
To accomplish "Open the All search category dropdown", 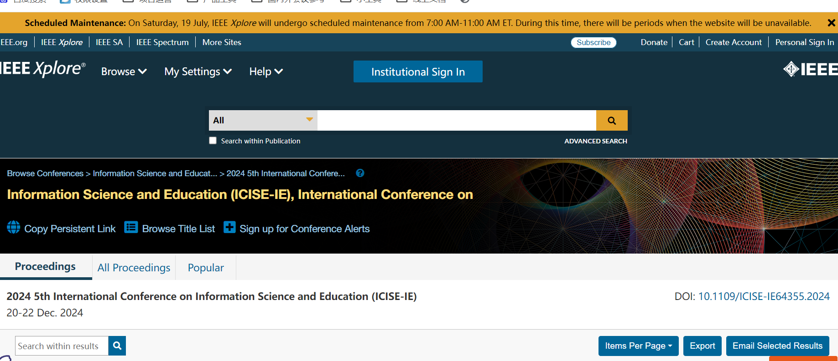I will tap(263, 121).
